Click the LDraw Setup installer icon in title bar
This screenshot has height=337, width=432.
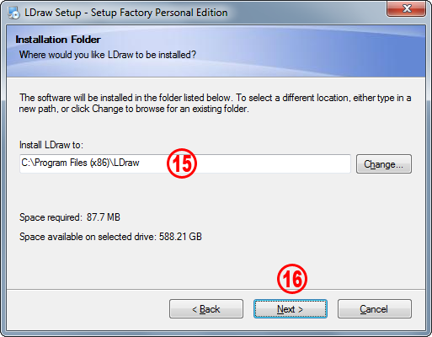tap(13, 13)
